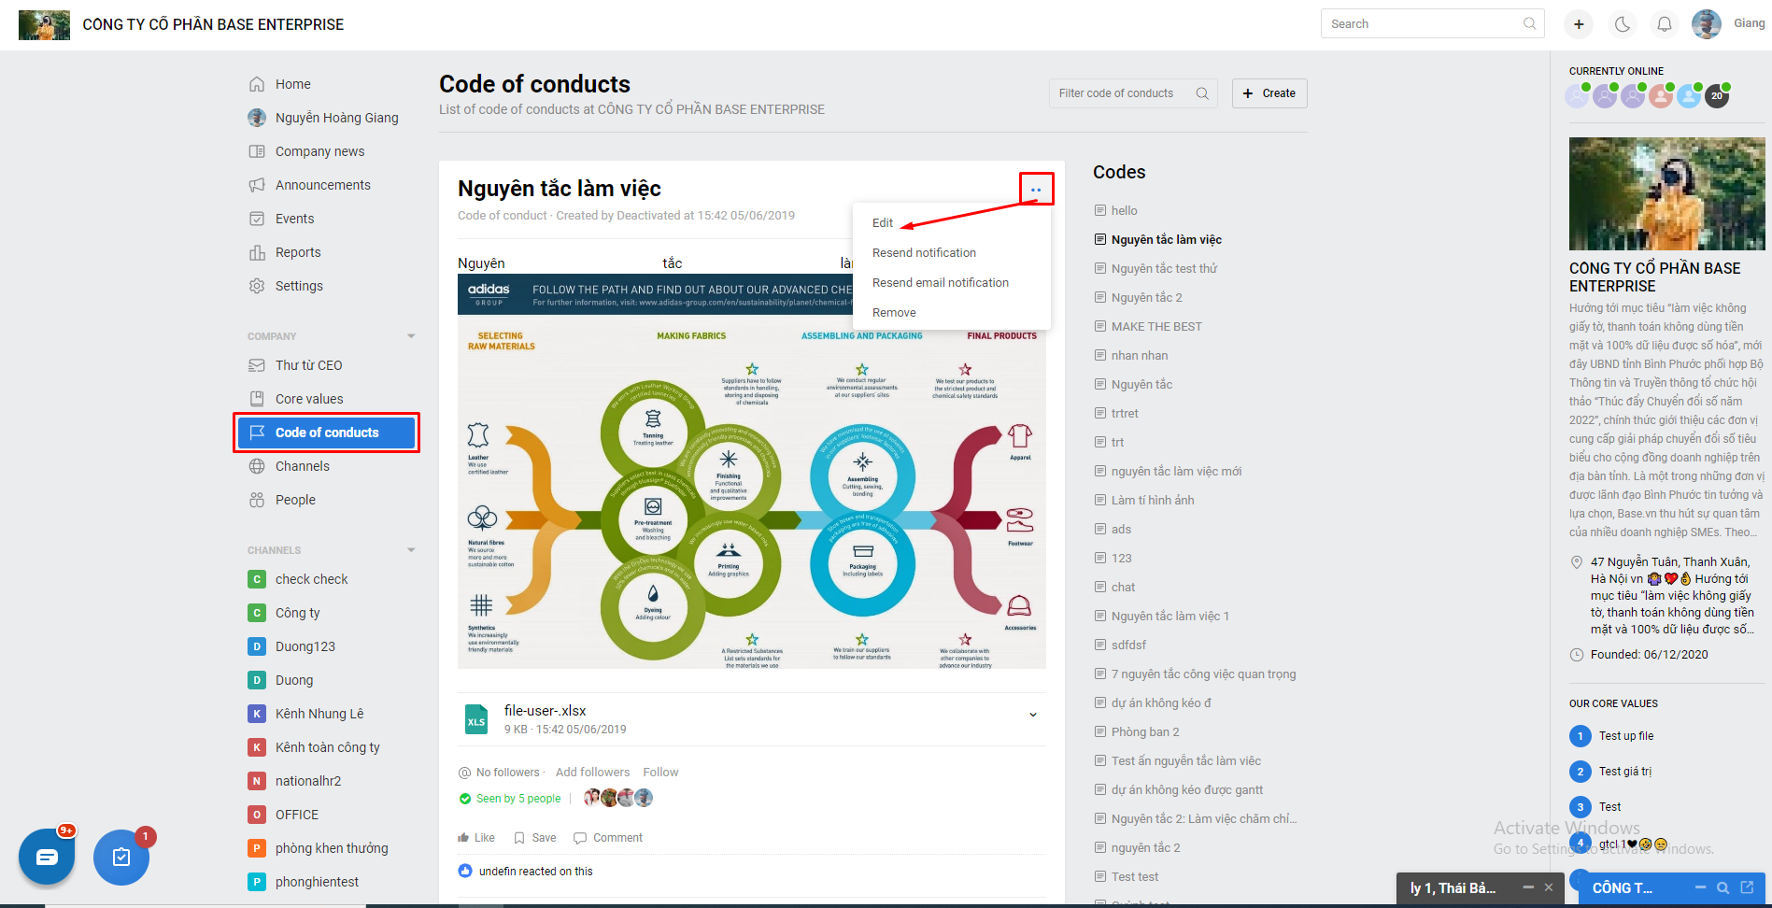
Task: Open the adidas infographic image
Action: [x=752, y=471]
